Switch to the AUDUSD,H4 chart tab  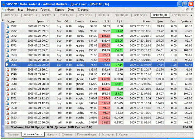(11, 15)
